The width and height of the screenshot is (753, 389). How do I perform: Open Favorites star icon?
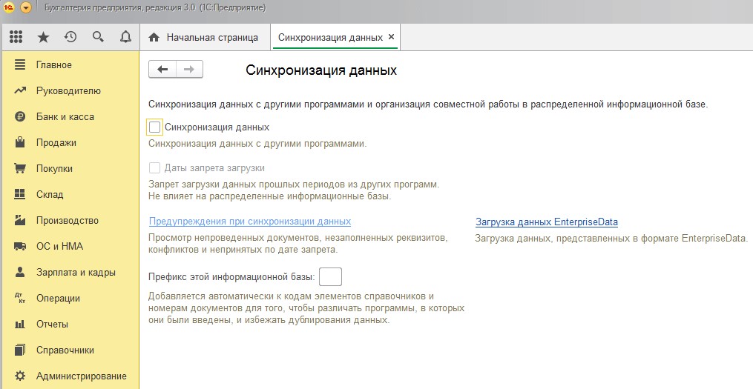(43, 37)
